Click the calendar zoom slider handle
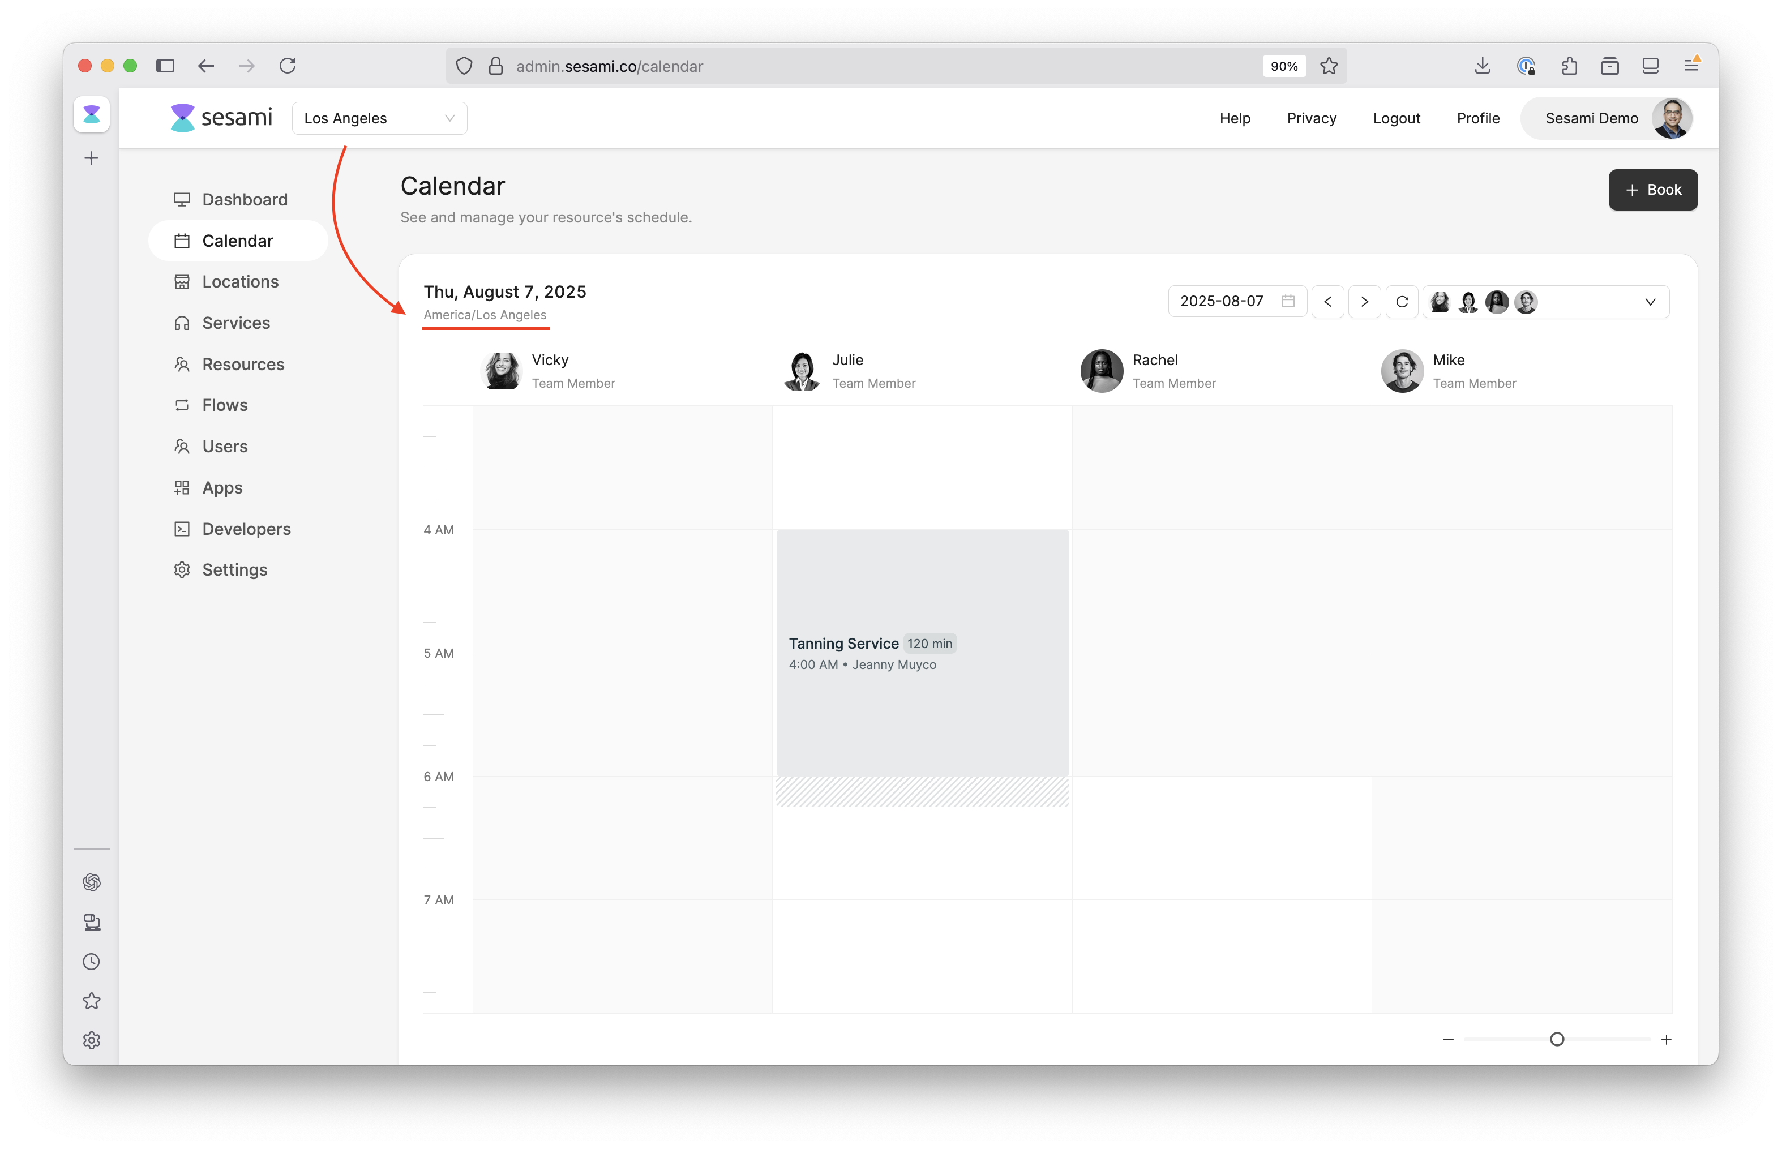The width and height of the screenshot is (1782, 1149). coord(1557,1039)
